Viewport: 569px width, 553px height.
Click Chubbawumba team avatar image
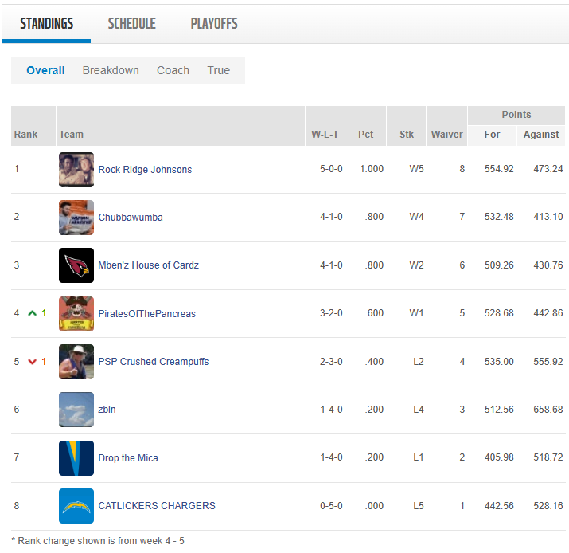pyautogui.click(x=76, y=218)
